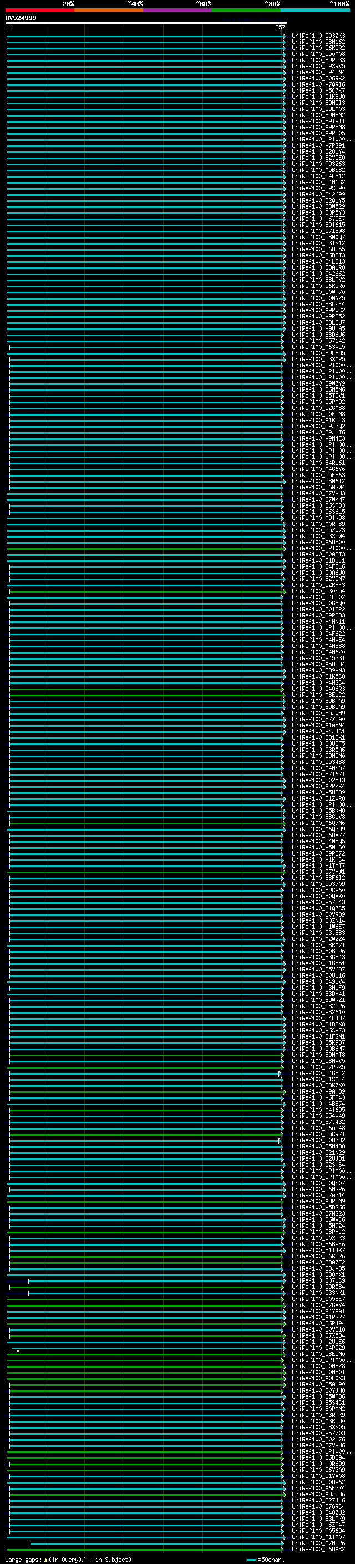
Task: Click the UniRef100_A7QR16 entry
Action: (318, 84)
